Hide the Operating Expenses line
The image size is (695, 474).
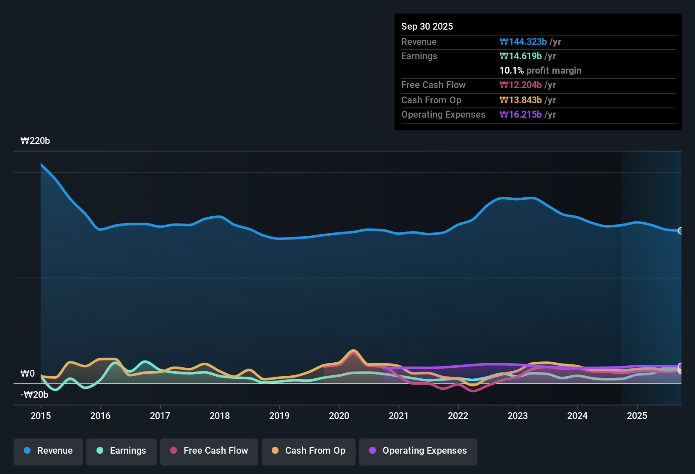[418, 451]
